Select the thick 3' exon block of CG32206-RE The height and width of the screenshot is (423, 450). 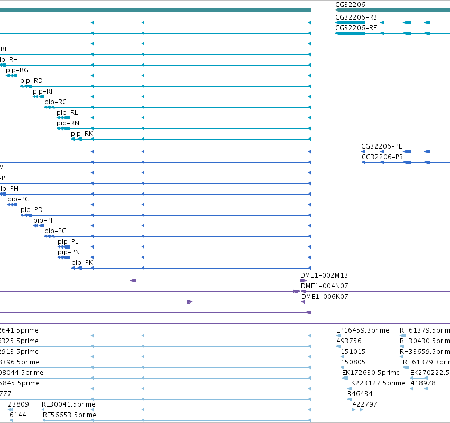[351, 33]
